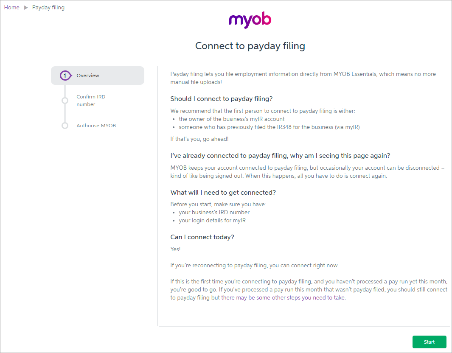The height and width of the screenshot is (353, 452).
Task: Jump to the Authorise MYOB step
Action: point(96,126)
